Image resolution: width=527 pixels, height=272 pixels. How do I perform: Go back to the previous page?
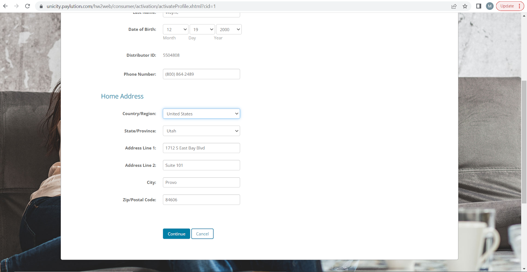(5, 6)
